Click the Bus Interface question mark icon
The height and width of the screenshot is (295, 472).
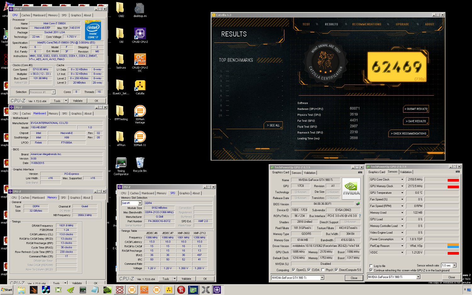point(360,216)
